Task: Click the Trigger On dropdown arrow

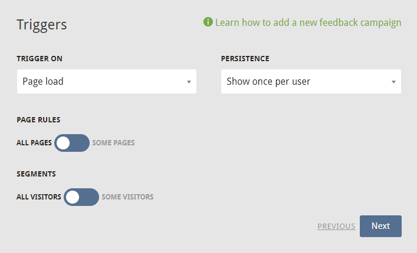Action: click(x=189, y=82)
